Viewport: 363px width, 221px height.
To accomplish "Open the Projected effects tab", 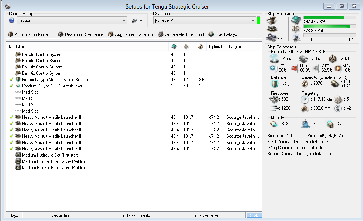I will (x=207, y=215).
